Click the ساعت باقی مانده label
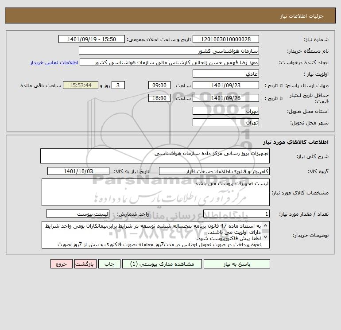This screenshot has height=330, width=341. [41, 85]
